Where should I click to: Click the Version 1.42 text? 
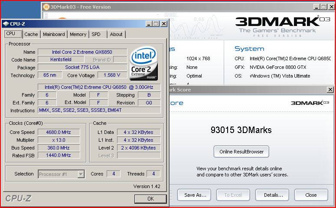(147, 186)
